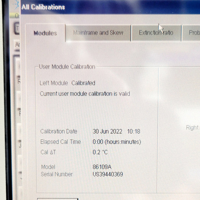200x200 pixels.
Task: Click the User Module Calibration group heading
Action: click(x=67, y=67)
